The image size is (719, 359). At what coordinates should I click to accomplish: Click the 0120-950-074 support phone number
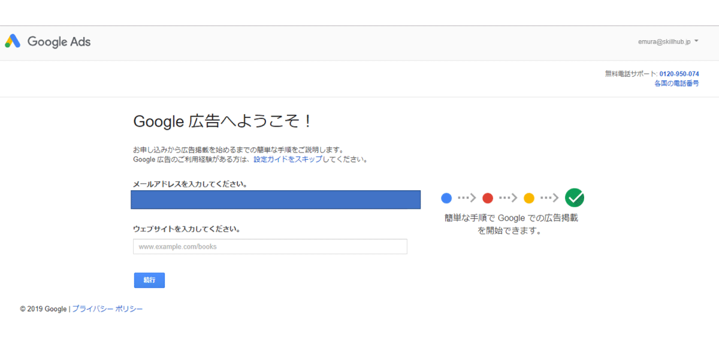pos(679,74)
